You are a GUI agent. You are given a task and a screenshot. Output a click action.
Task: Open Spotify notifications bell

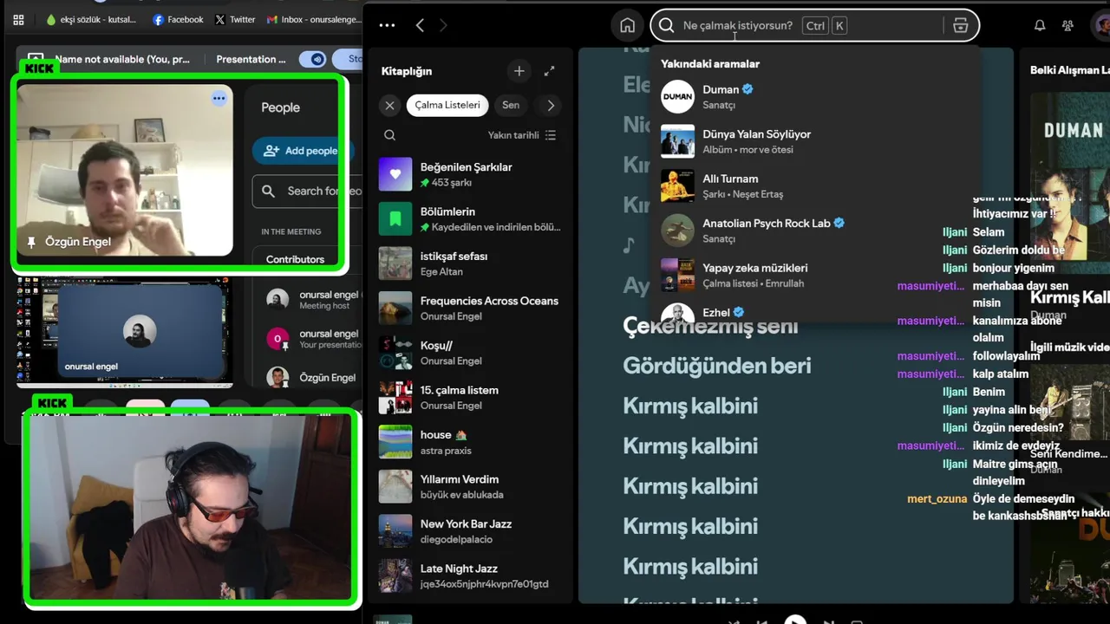point(1039,25)
